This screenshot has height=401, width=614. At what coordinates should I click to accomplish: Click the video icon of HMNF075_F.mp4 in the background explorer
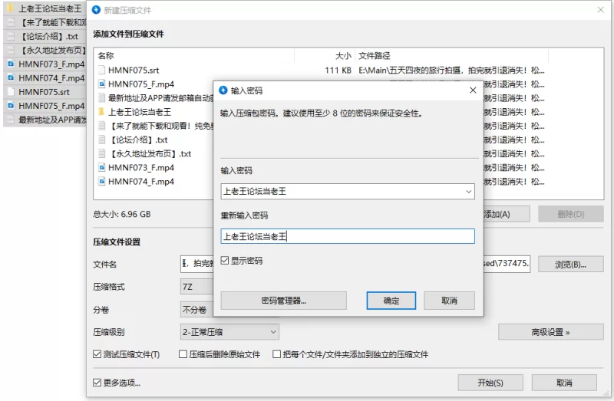(x=11, y=106)
